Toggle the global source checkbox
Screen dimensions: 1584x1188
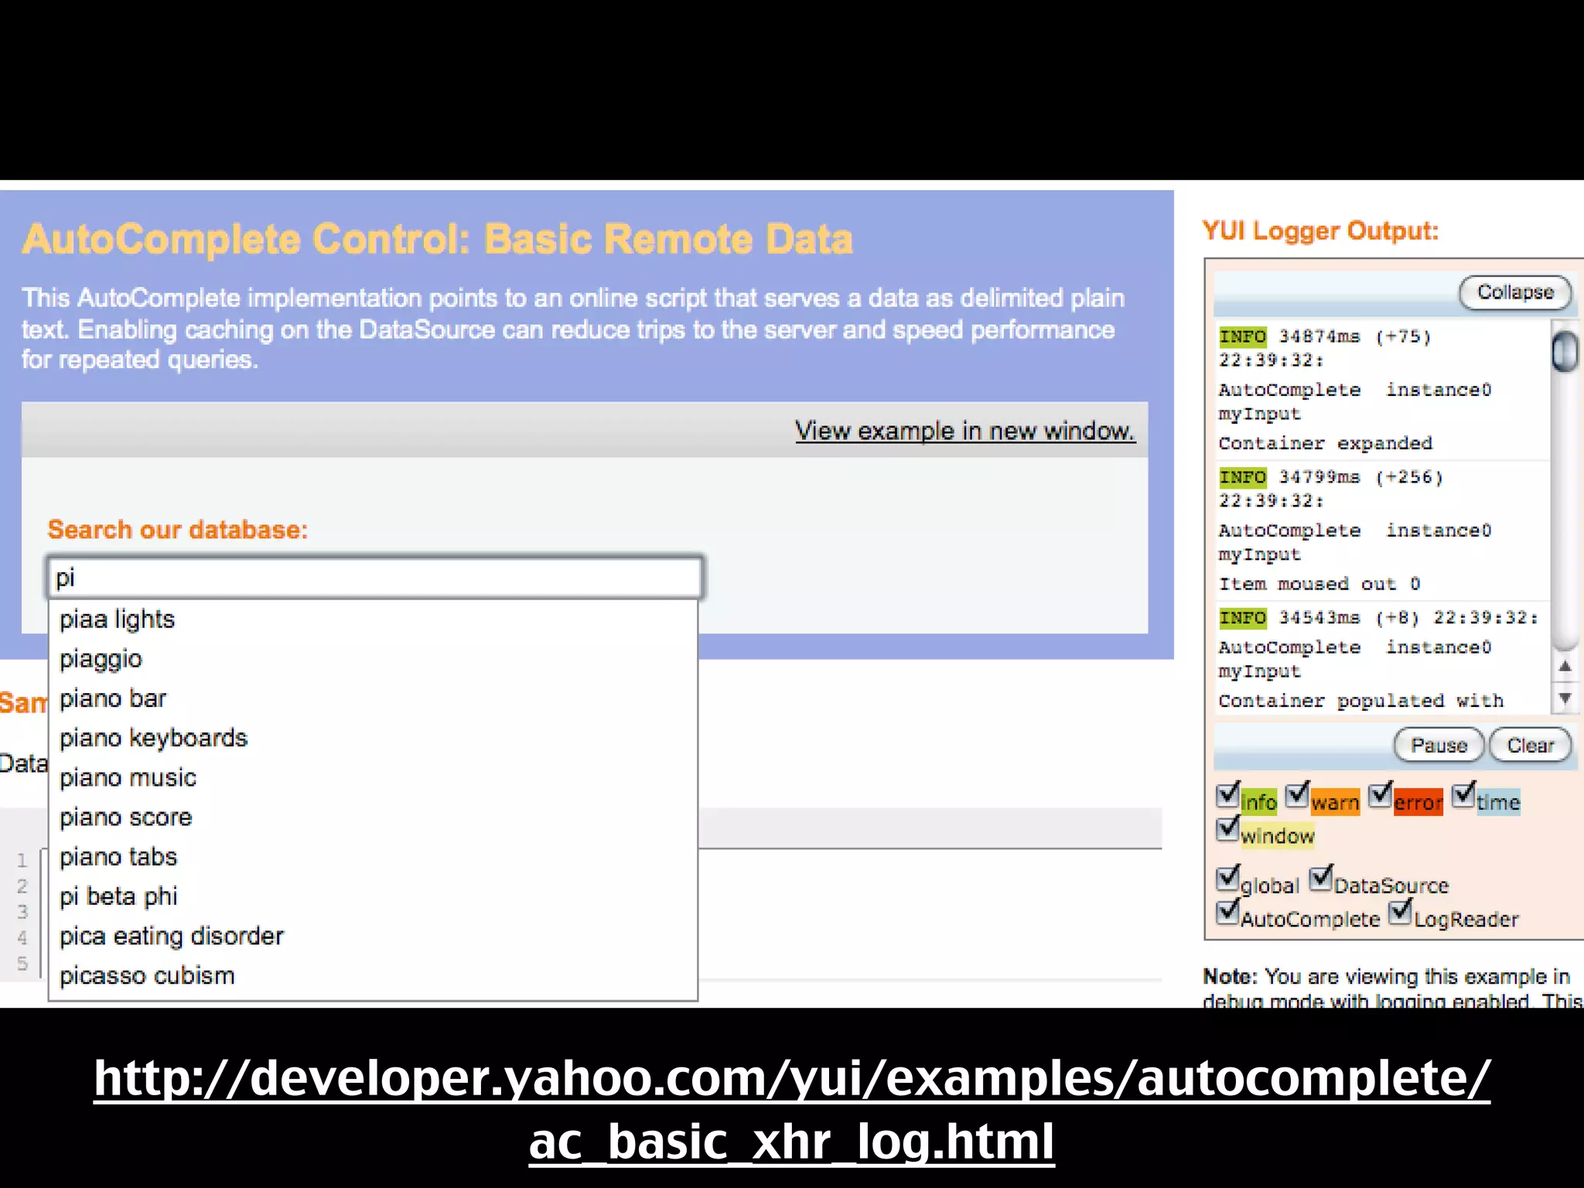click(1227, 879)
